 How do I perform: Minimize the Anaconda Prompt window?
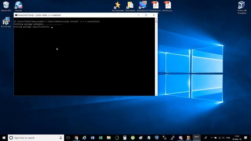click(x=138, y=15)
